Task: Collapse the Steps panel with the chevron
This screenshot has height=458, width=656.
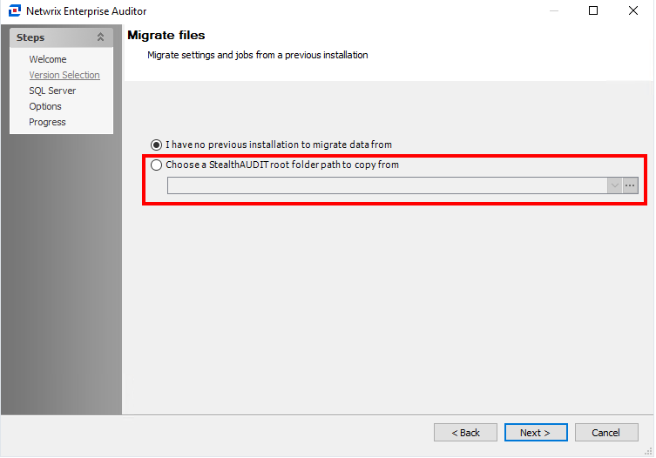Action: pos(100,37)
